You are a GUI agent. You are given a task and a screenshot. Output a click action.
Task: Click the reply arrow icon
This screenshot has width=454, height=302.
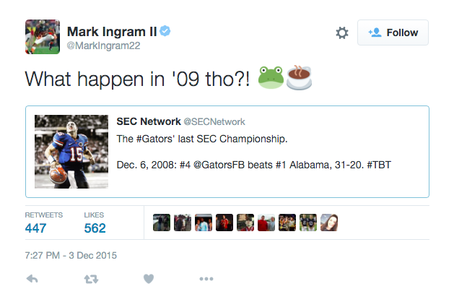pyautogui.click(x=32, y=279)
